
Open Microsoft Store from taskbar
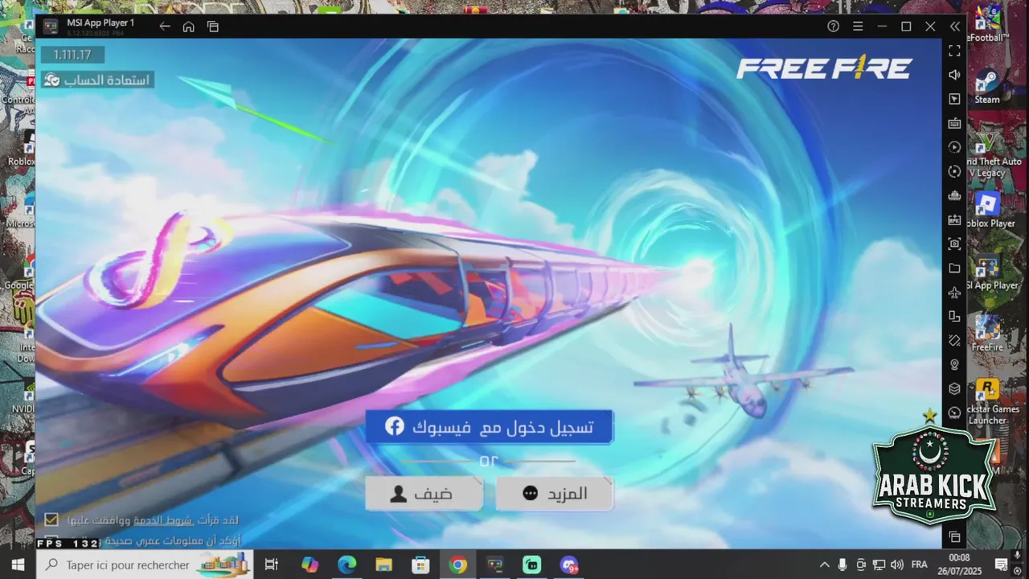coord(420,565)
